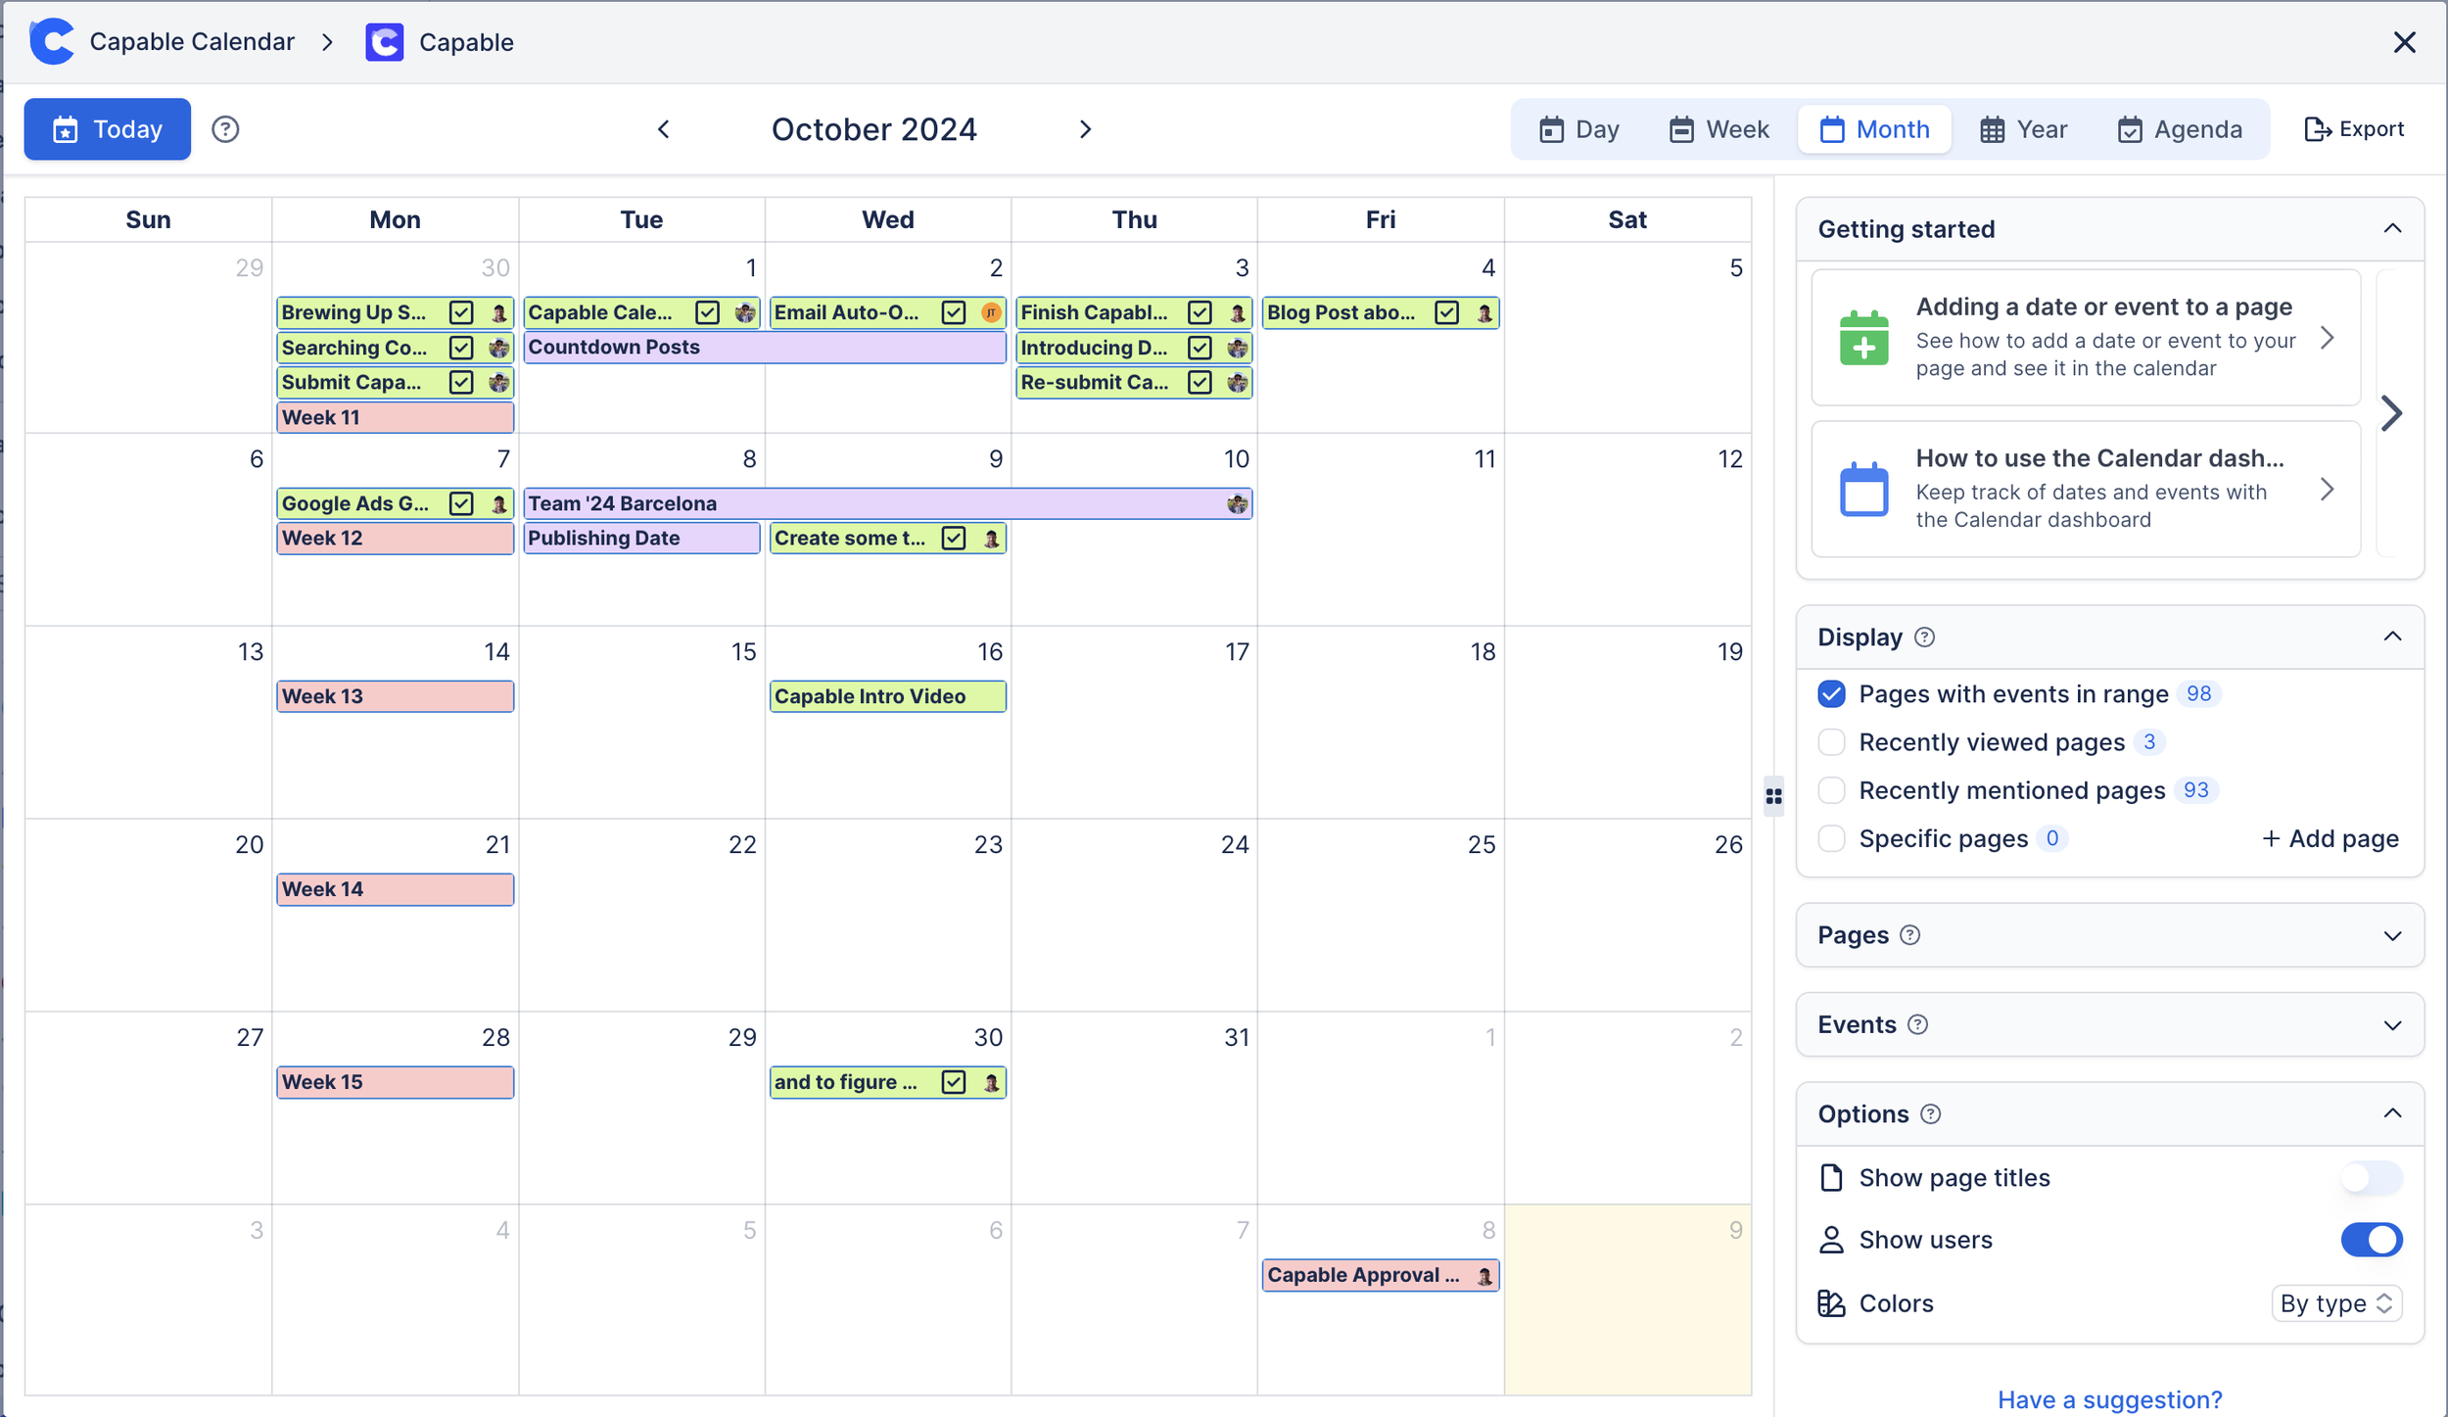Click green calendar-plus icon in Getting started
2448x1417 pixels.
(x=1863, y=338)
